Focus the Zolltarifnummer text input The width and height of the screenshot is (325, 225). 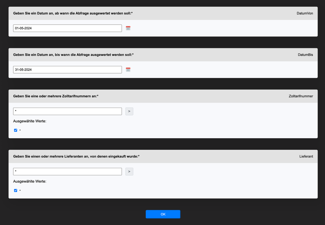tap(67, 111)
